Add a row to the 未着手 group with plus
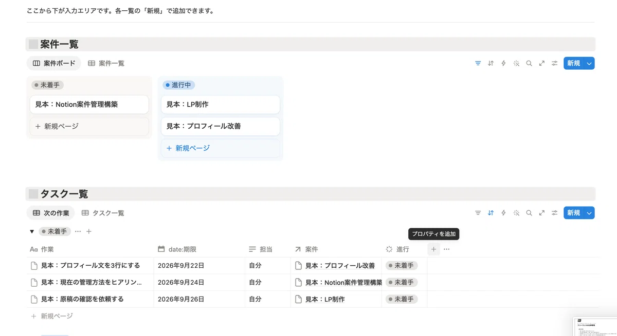 coord(89,231)
